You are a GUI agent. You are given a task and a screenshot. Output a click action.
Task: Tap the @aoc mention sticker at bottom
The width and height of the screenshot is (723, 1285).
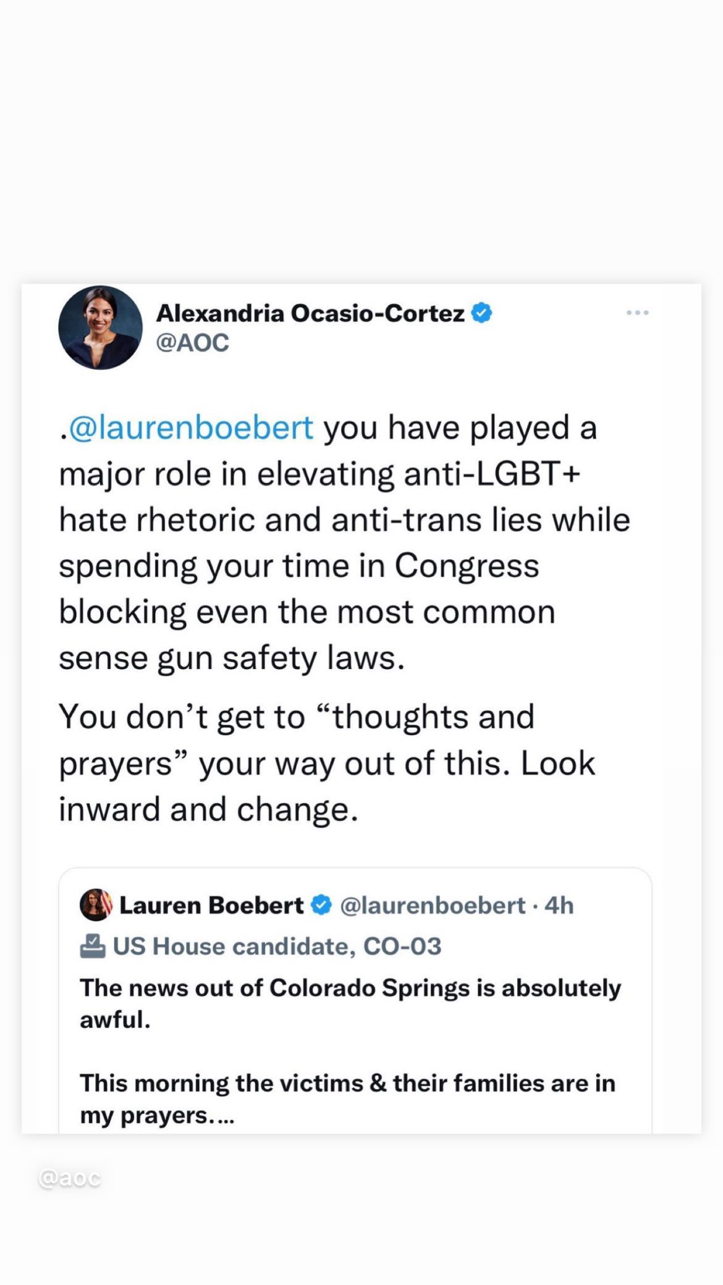click(x=69, y=1178)
